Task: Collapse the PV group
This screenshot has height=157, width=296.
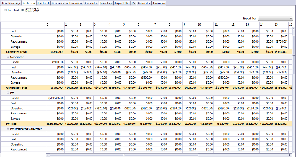Action: click(8, 93)
